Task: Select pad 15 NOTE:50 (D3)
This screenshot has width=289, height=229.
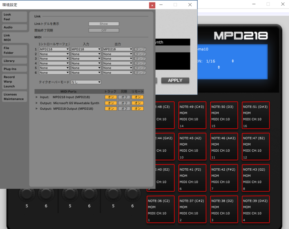Action: 224,115
